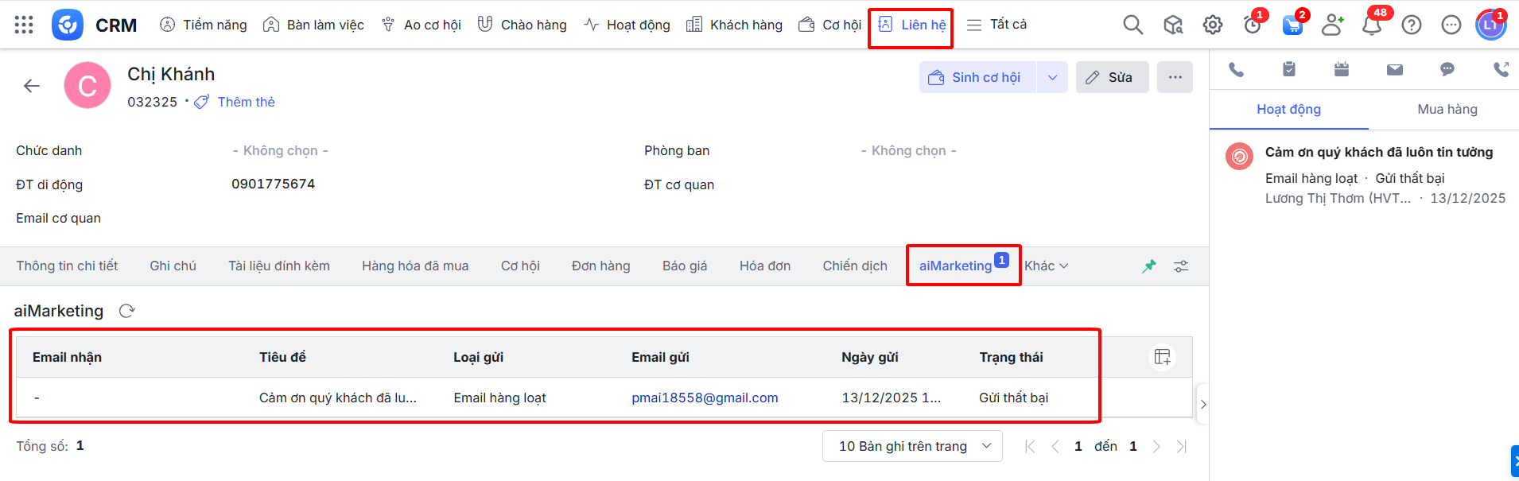1519x481 pixels.
Task: Click the message bubble activity icon
Action: click(1447, 70)
